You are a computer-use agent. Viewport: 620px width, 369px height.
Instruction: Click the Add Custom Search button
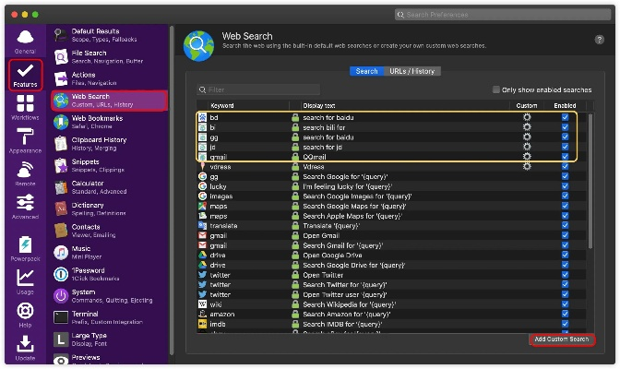click(x=562, y=339)
